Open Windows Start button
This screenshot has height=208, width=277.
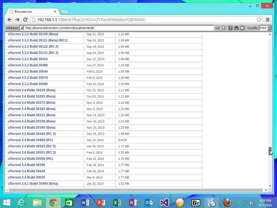7,203
